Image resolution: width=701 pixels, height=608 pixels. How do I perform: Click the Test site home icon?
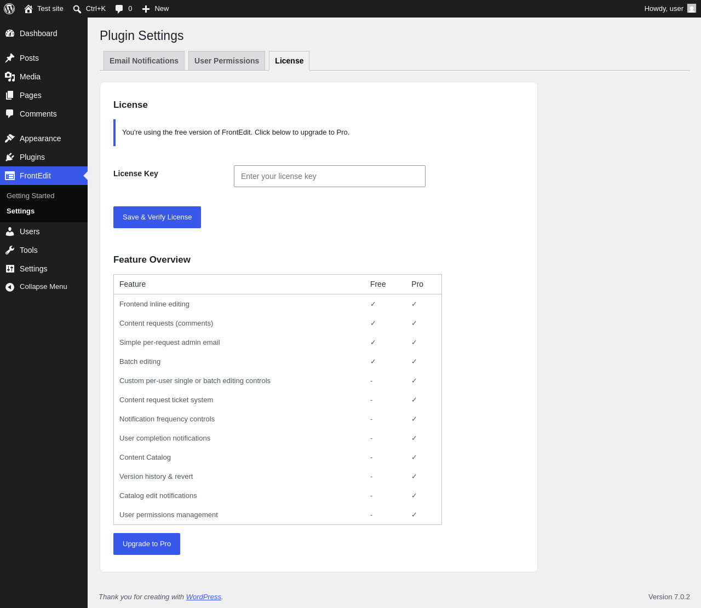[28, 9]
